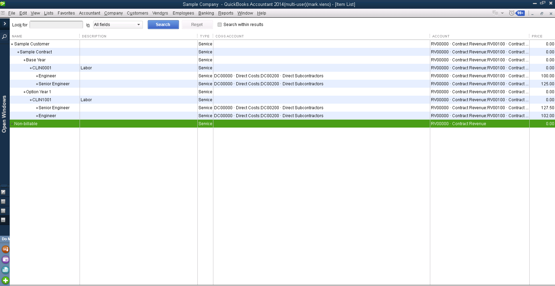
Task: Select the CLIN0001 item
Action: coord(42,68)
